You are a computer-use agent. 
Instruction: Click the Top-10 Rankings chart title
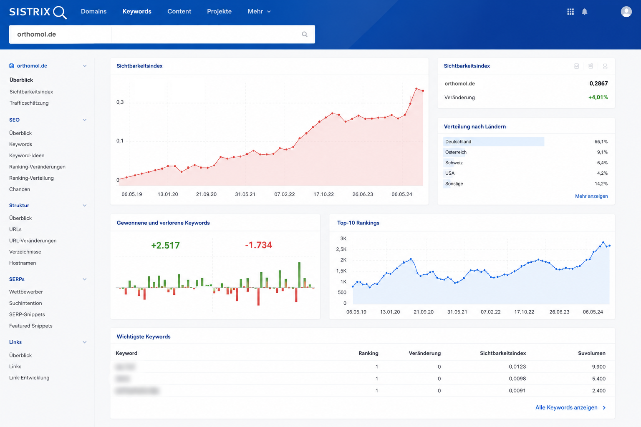tap(358, 223)
